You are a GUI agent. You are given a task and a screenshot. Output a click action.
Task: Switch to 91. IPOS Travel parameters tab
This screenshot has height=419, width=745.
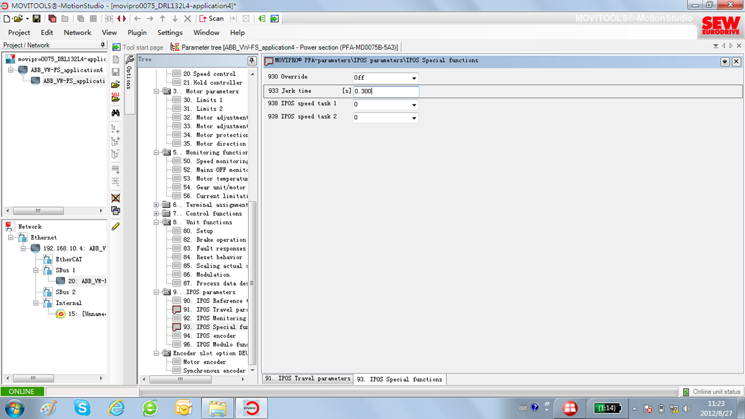[x=308, y=379]
